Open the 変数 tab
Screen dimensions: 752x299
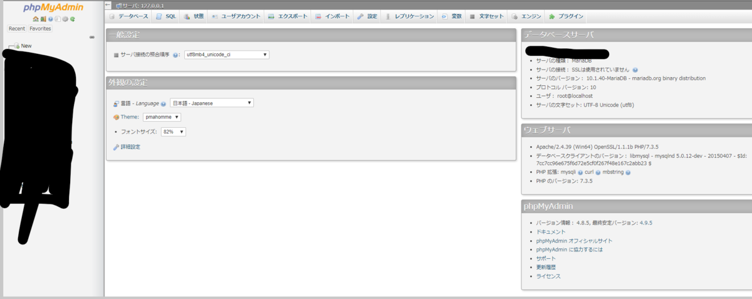(x=451, y=16)
